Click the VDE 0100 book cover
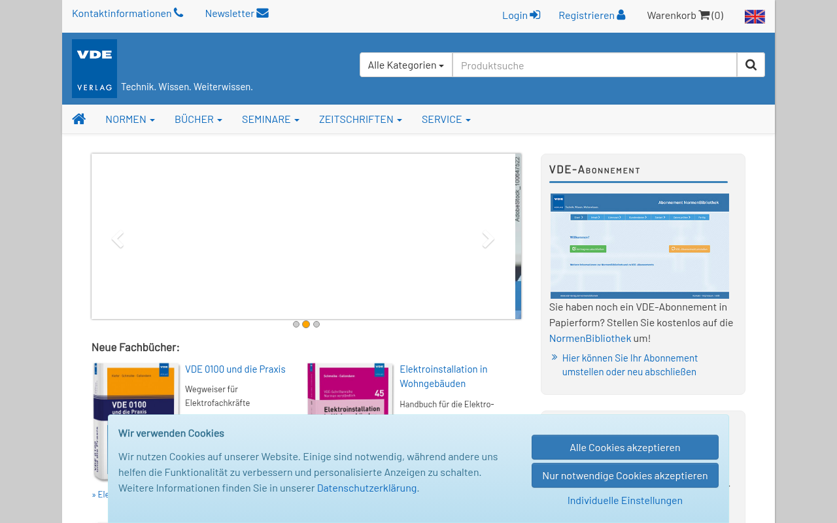The width and height of the screenshot is (837, 523). tap(136, 422)
